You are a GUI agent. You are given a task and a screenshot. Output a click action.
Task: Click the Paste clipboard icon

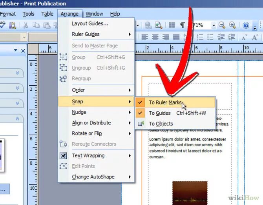[47, 25]
